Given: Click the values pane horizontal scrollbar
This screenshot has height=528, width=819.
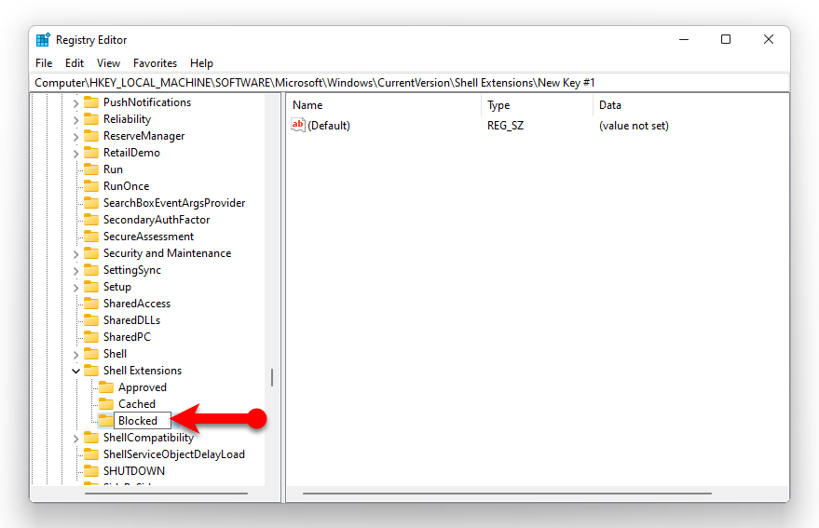Looking at the screenshot, I should (507, 493).
